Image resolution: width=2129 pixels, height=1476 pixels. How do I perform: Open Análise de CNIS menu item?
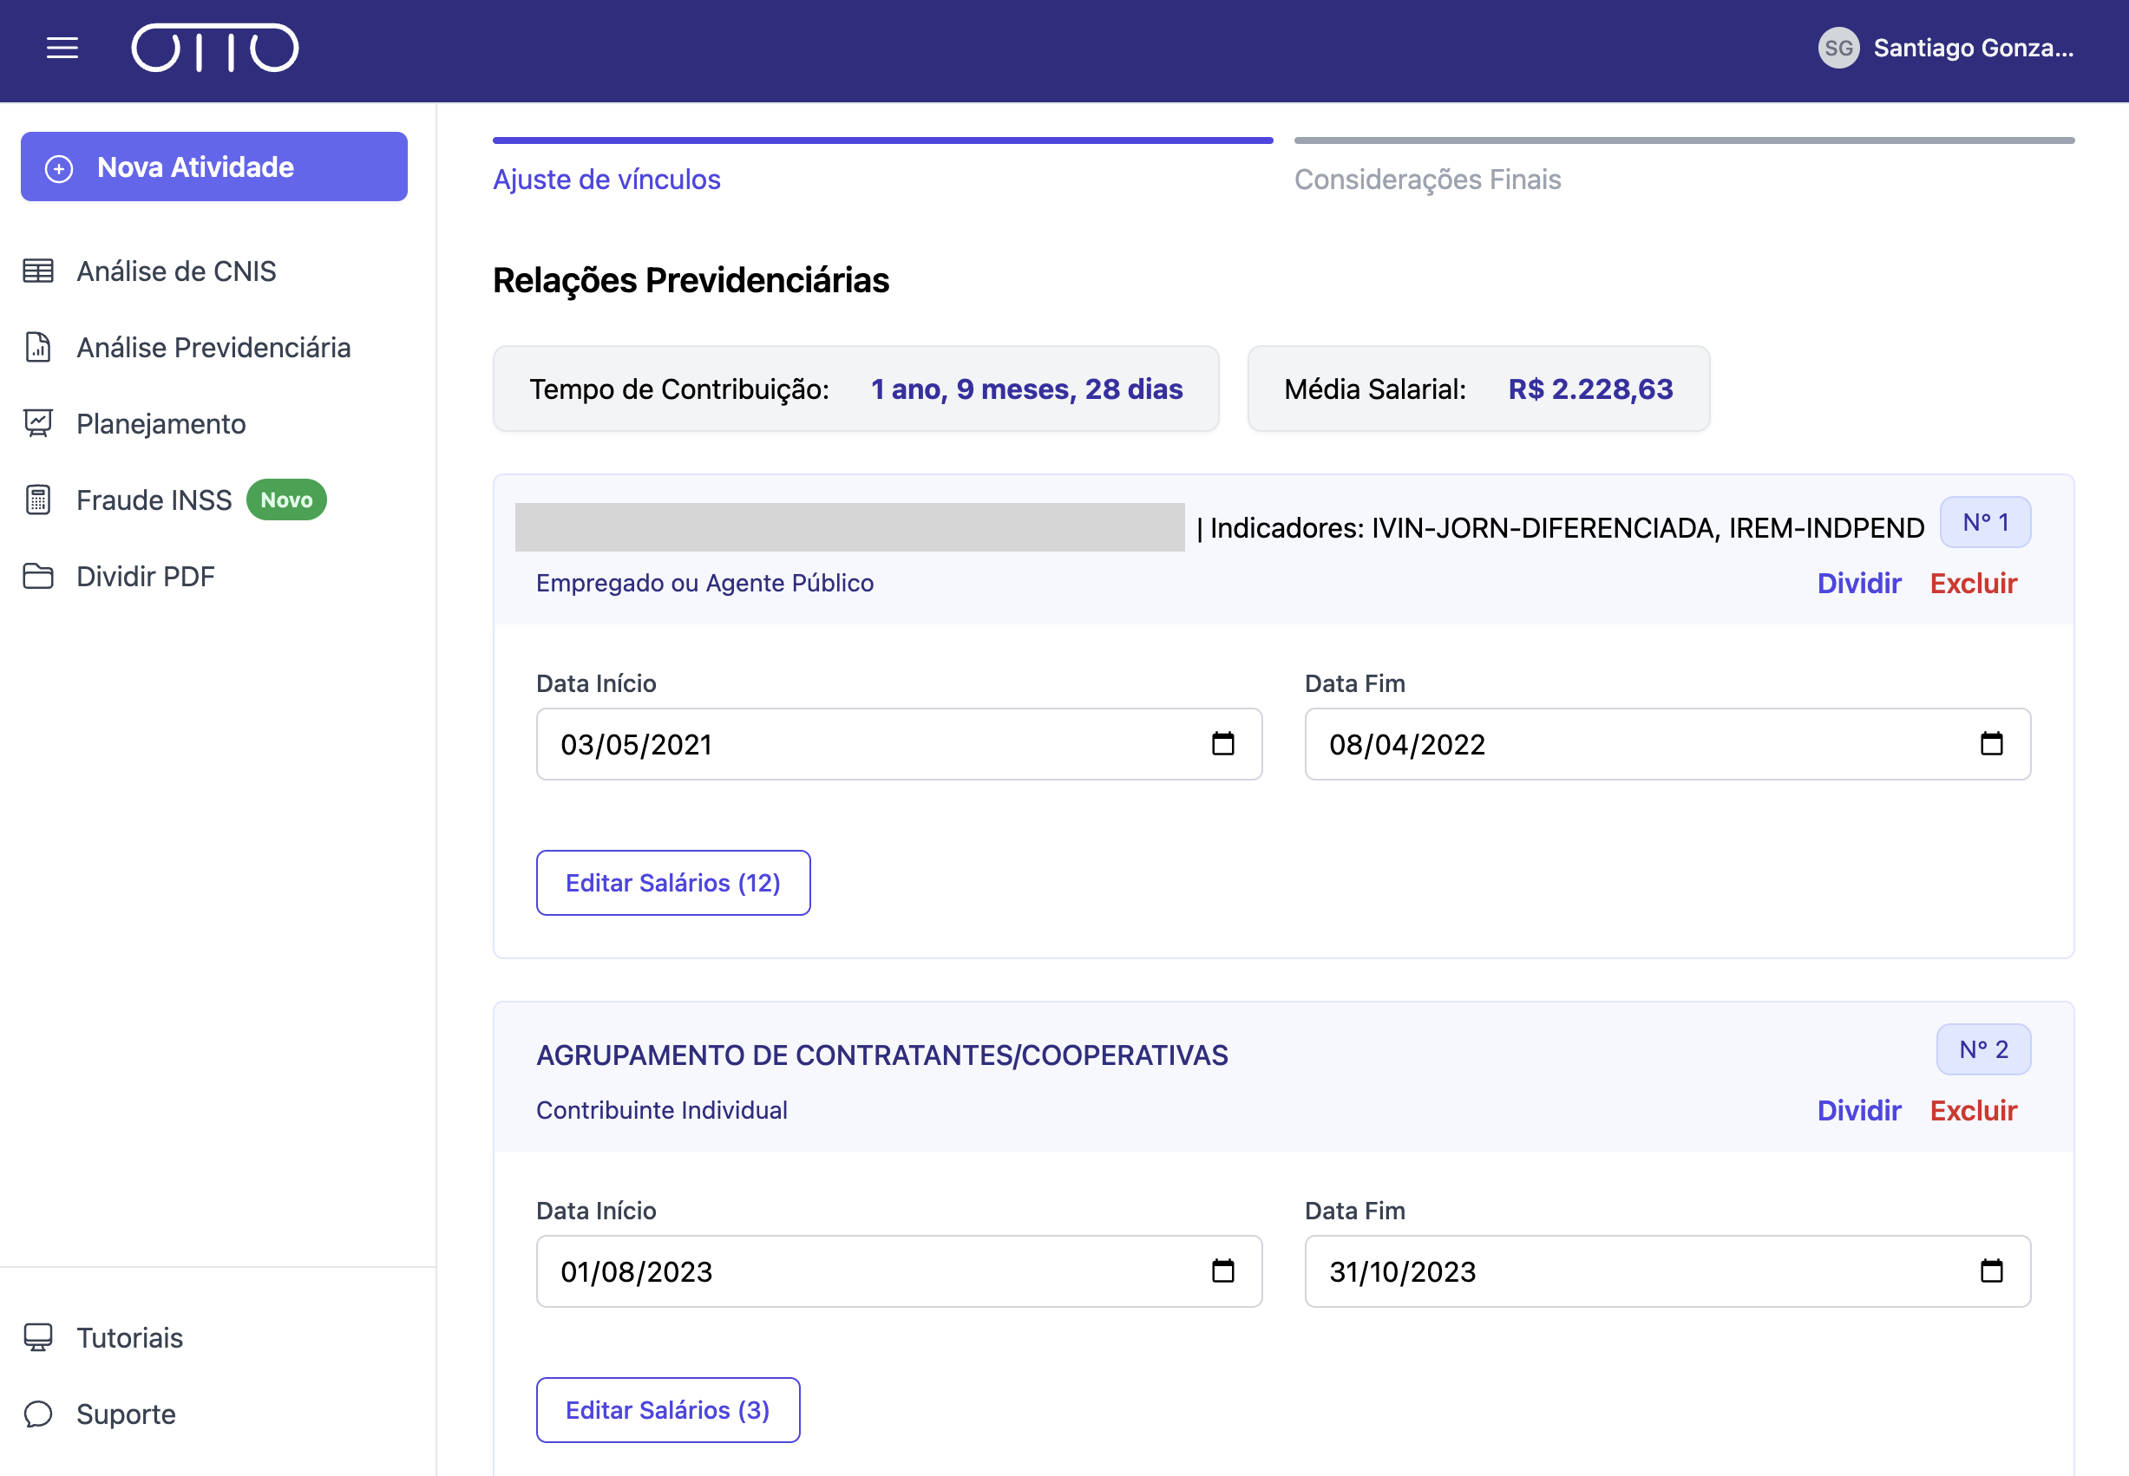176,271
